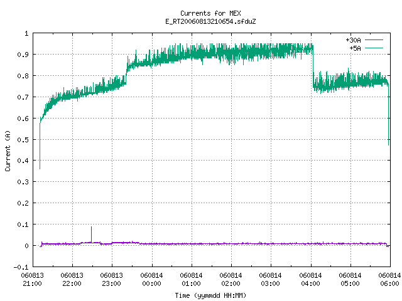Click the x-axis label 060813 22:00
The width and height of the screenshot is (402, 301).
(x=72, y=280)
